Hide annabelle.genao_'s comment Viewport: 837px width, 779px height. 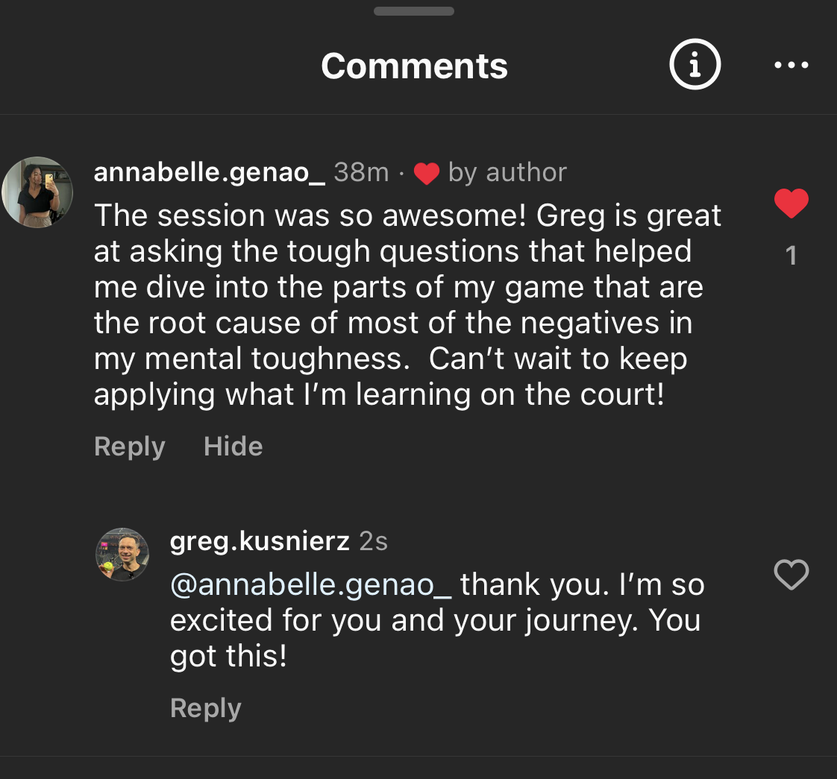233,447
